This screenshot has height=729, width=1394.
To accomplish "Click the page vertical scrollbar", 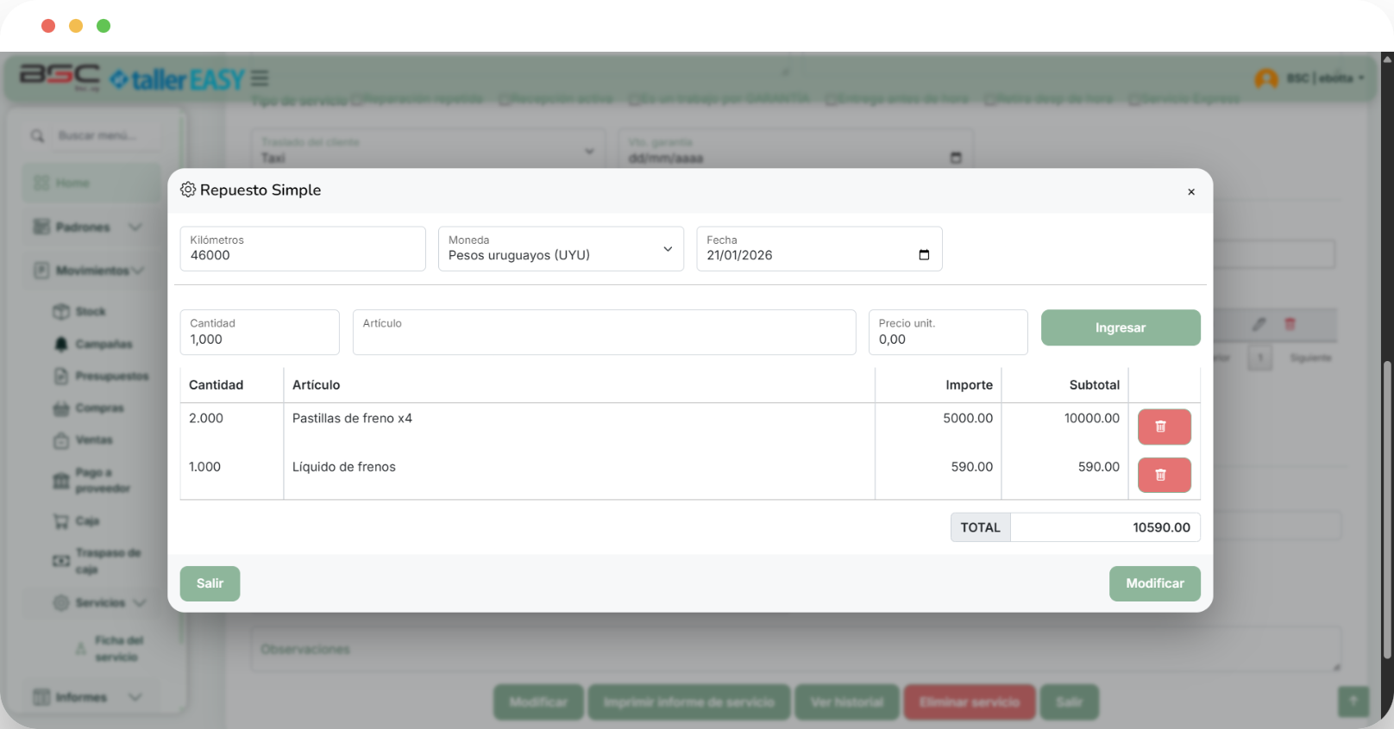I will coord(1387,511).
